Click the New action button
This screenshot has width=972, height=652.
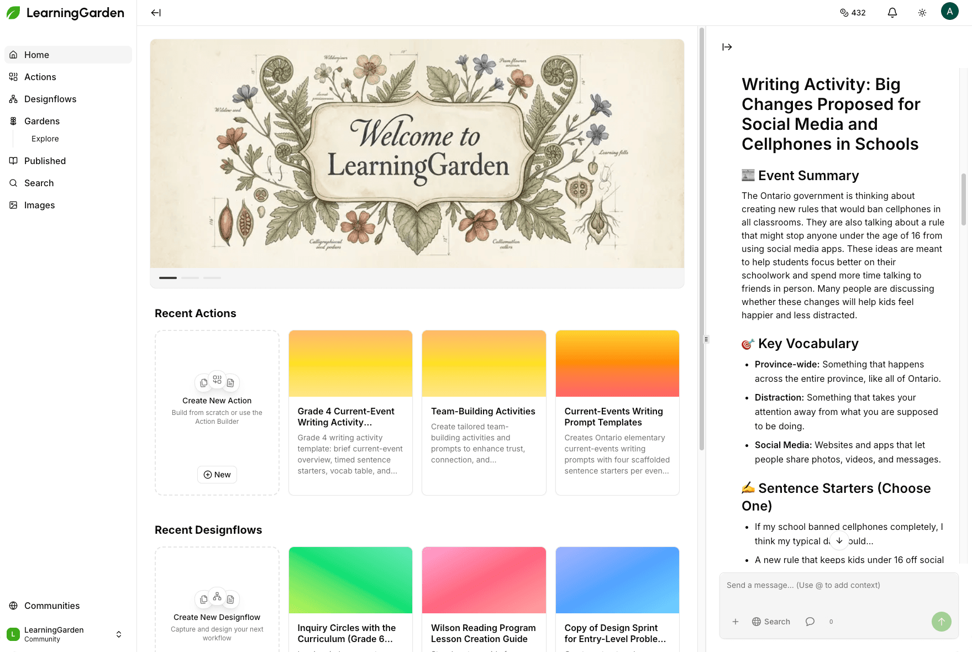point(217,475)
